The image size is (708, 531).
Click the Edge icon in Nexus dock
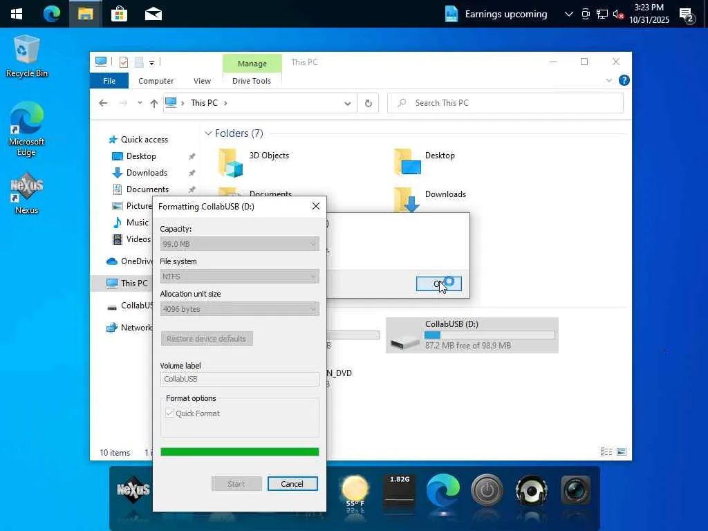[x=443, y=491]
